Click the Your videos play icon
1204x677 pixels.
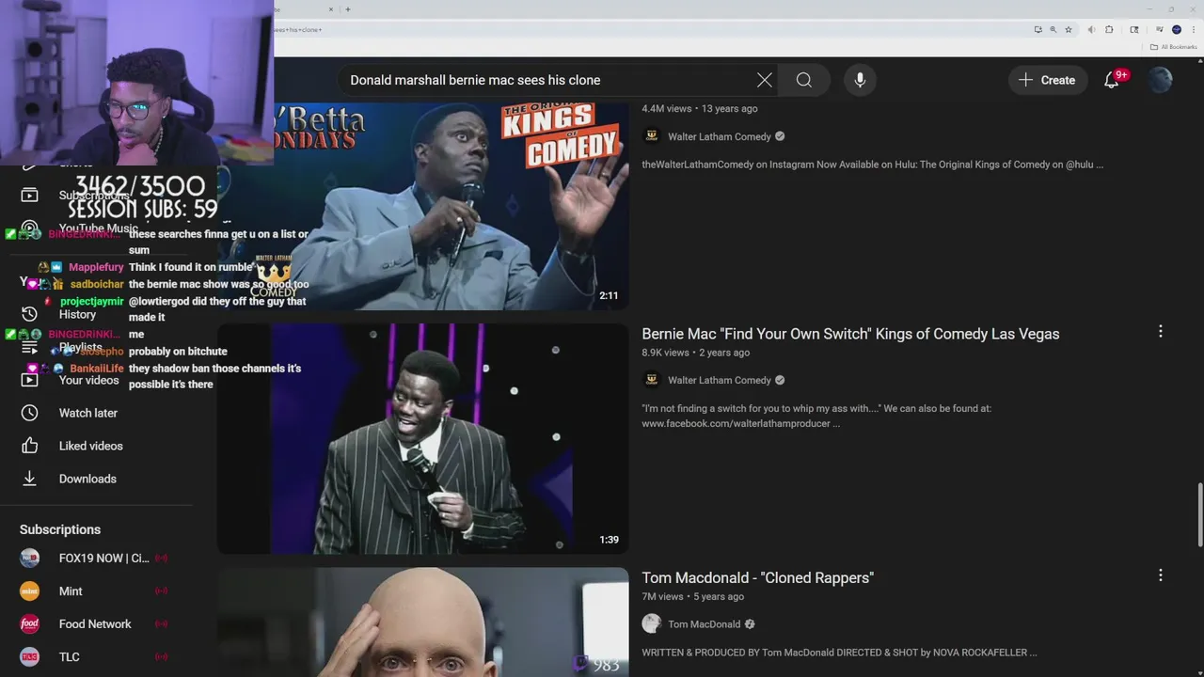[30, 380]
